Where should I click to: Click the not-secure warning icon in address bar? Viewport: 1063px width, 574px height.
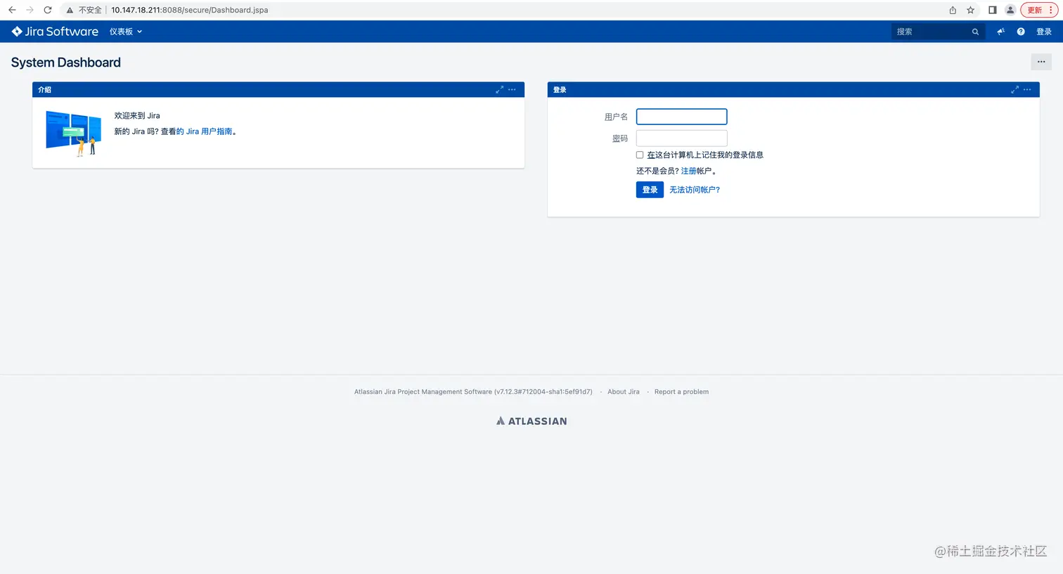[70, 11]
